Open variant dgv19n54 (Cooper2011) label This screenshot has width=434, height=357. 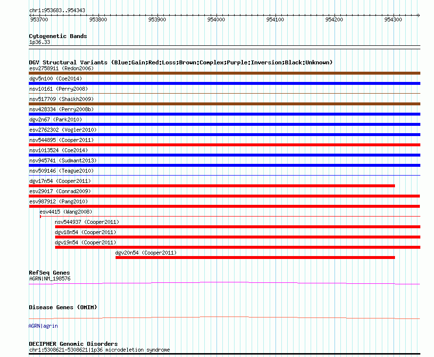click(x=85, y=242)
